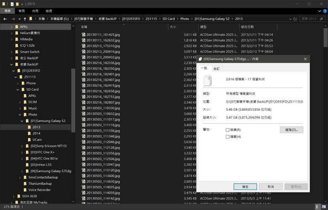
Task: Click the [05]InHon L55 folder icon
Action: (x=27, y=165)
